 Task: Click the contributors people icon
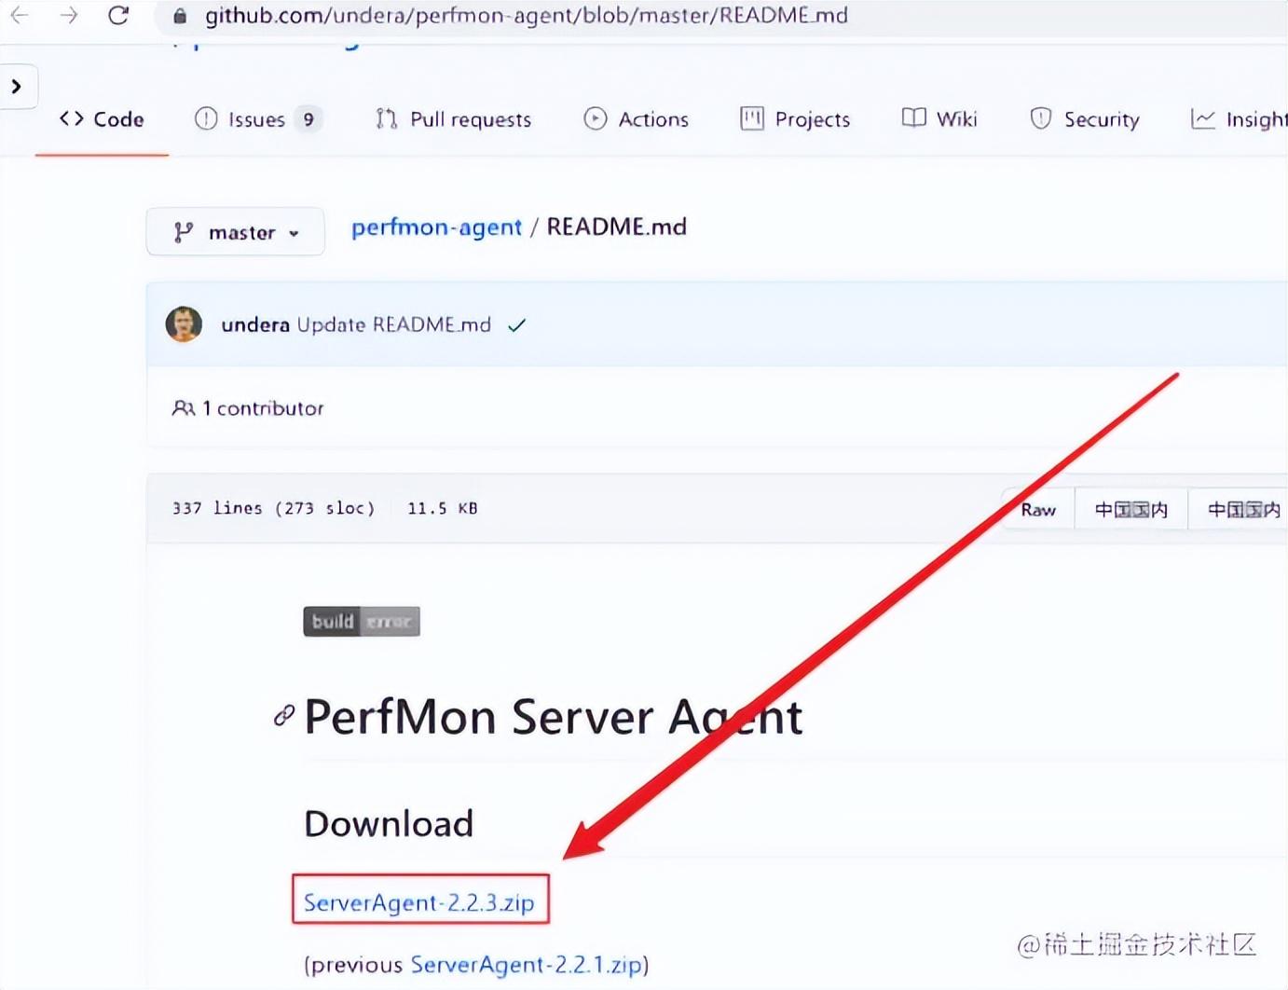(184, 408)
